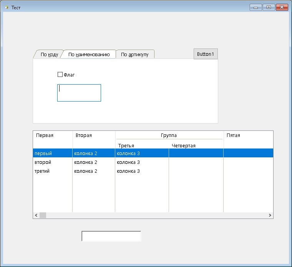Click the text box under Флаг
The width and height of the screenshot is (292, 267).
click(x=79, y=93)
